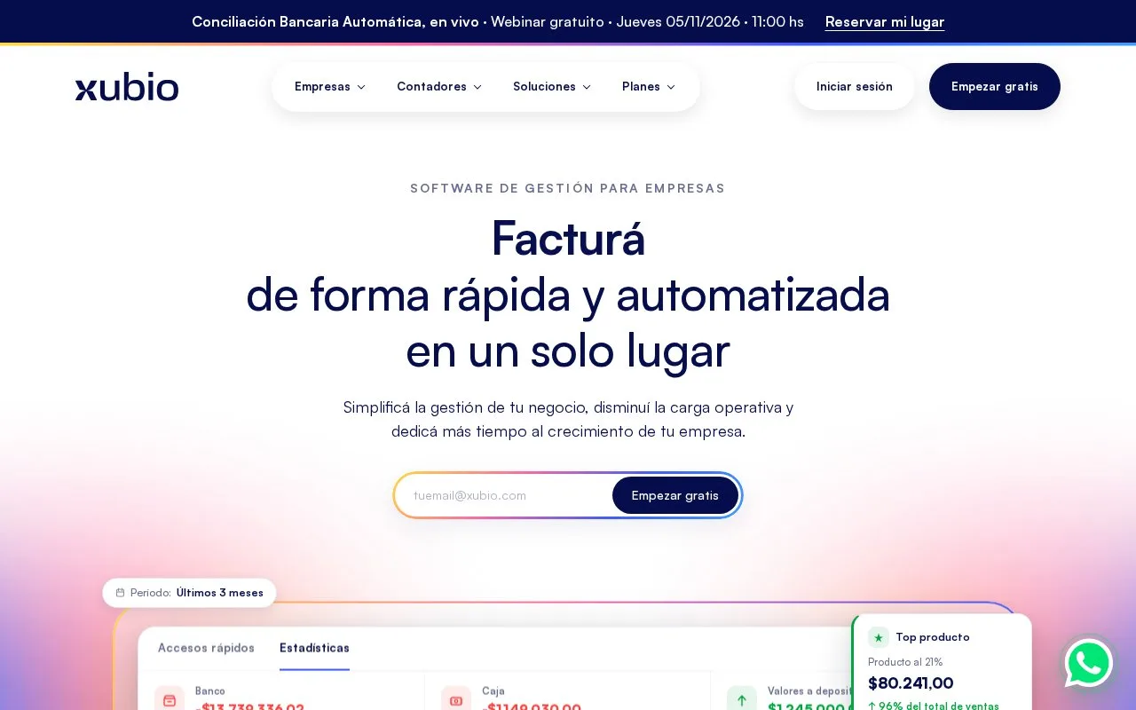Switch to the Accesos rápidos tab
The image size is (1136, 710).
(206, 648)
